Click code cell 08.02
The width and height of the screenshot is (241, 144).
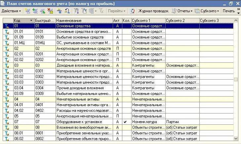(24, 139)
